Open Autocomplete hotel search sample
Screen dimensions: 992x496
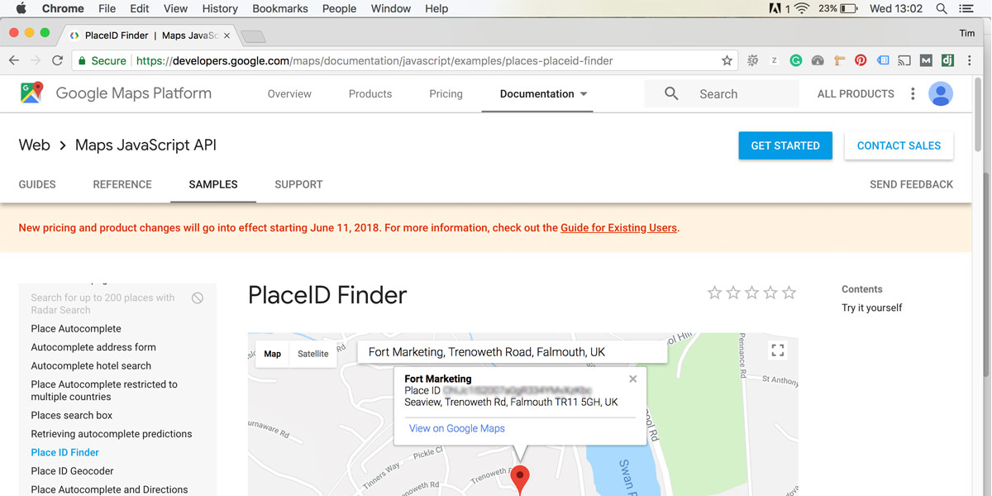coord(91,365)
